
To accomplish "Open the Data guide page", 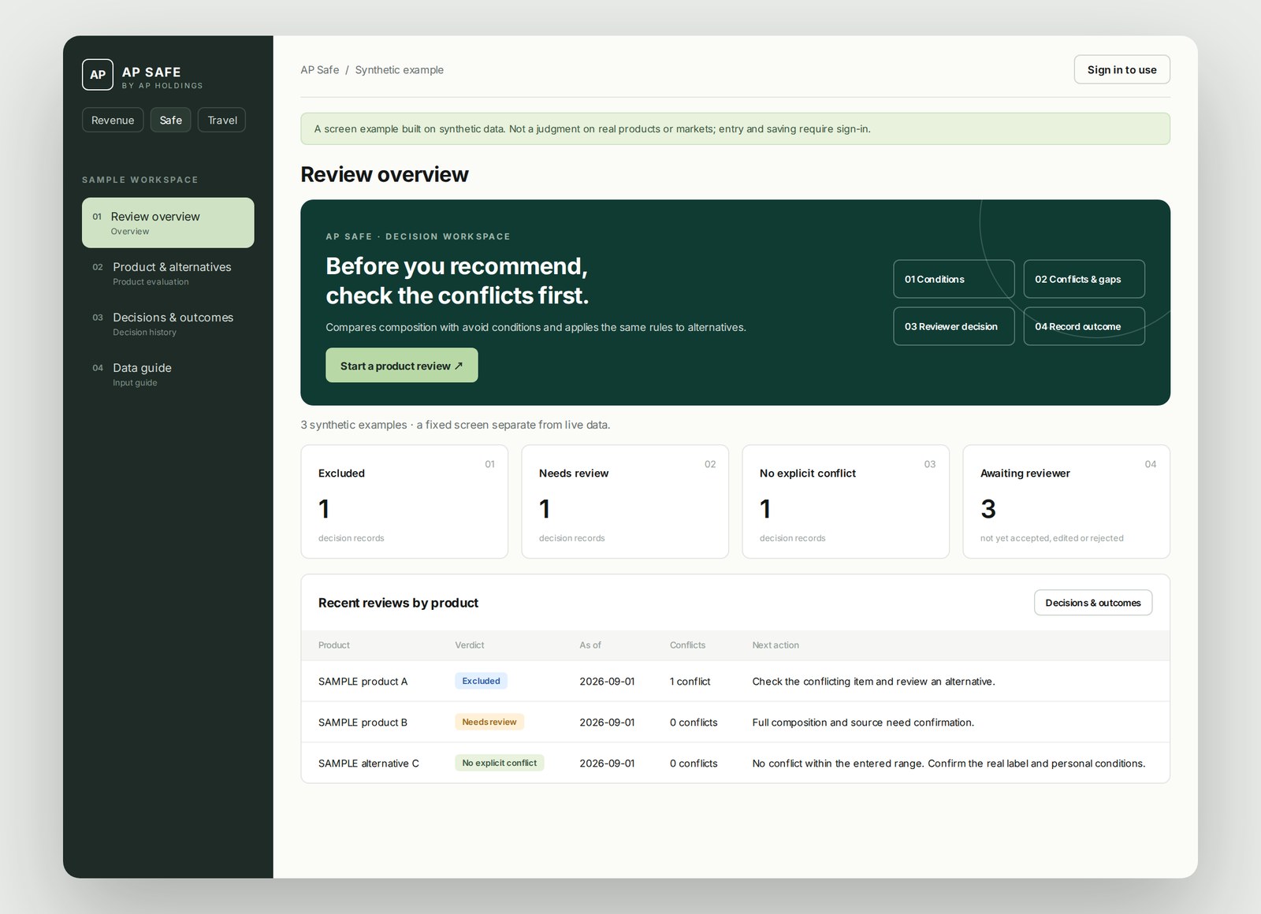I will point(168,374).
